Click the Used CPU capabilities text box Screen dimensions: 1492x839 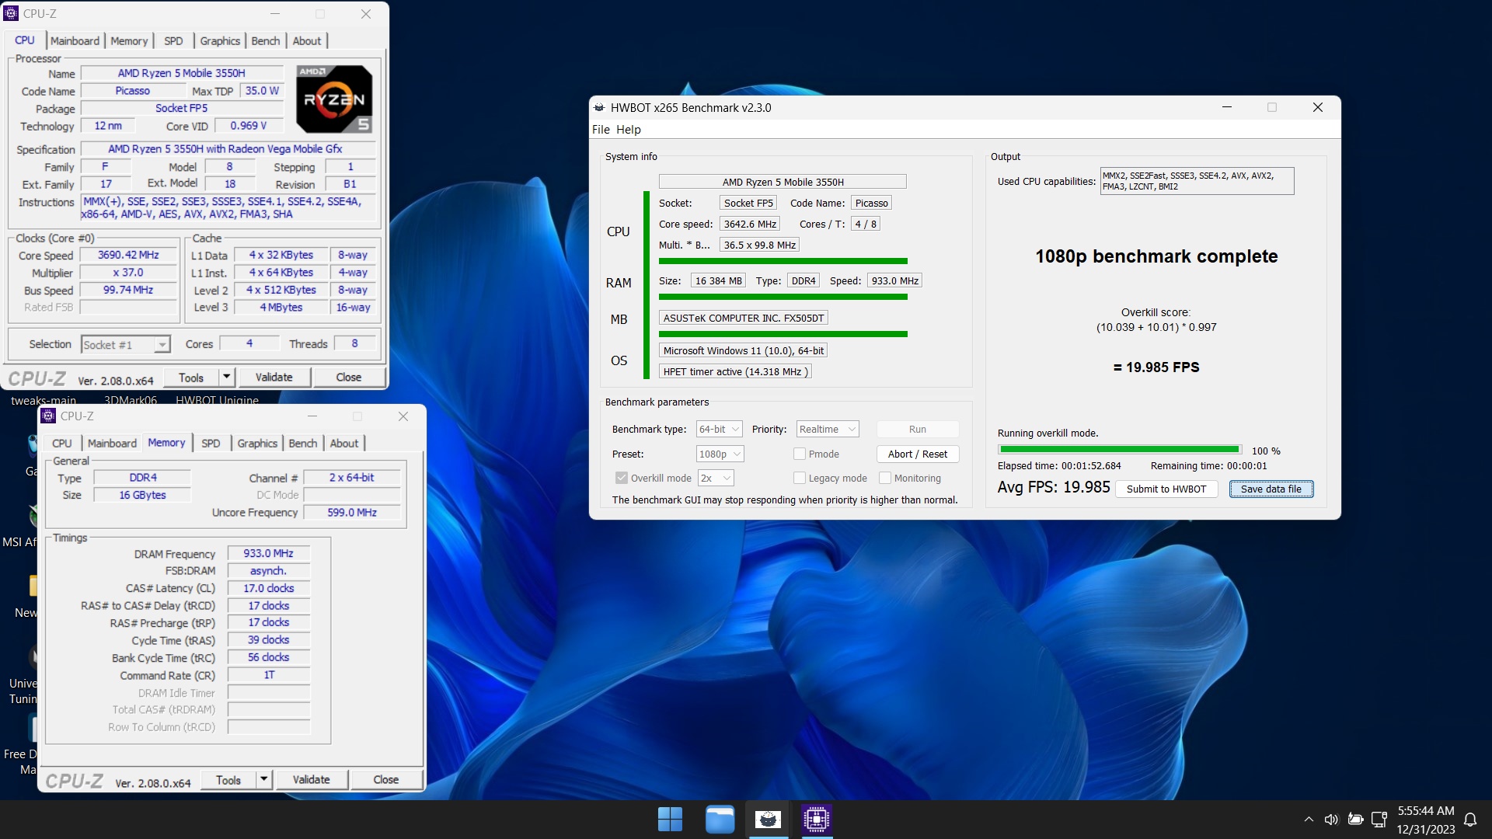coord(1197,181)
